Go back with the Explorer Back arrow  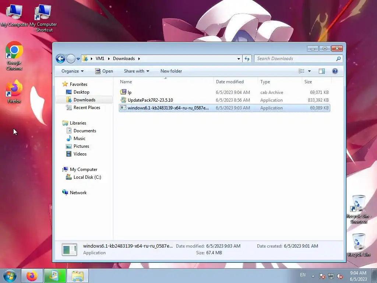coord(60,59)
